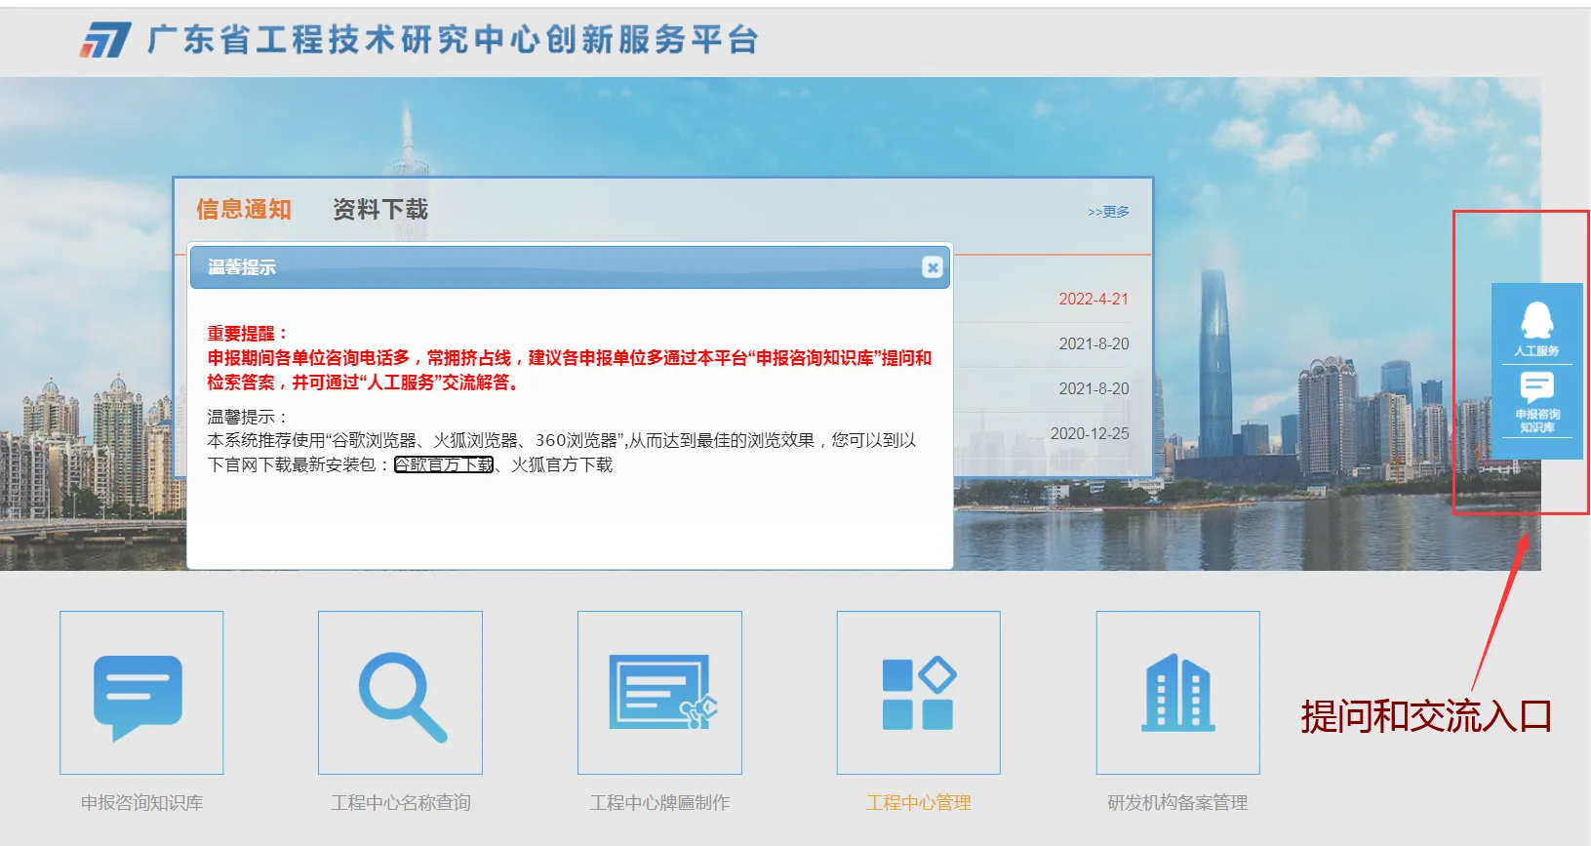
Task: Close the 温馨提示 dialog
Action: point(933,267)
